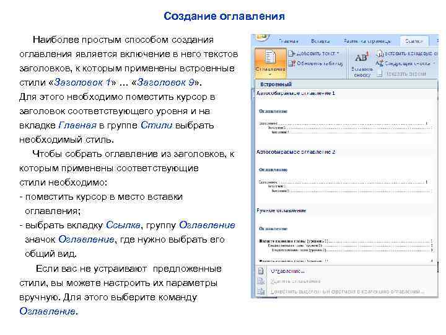Click the Вставить концевую сноску icon
Image resolution: width=446 pixels, height=335 pixels.
(380, 53)
